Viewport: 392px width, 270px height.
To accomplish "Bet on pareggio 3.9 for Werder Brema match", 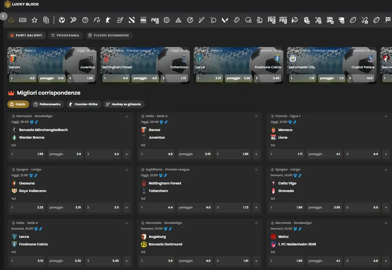I will [x=65, y=154].
